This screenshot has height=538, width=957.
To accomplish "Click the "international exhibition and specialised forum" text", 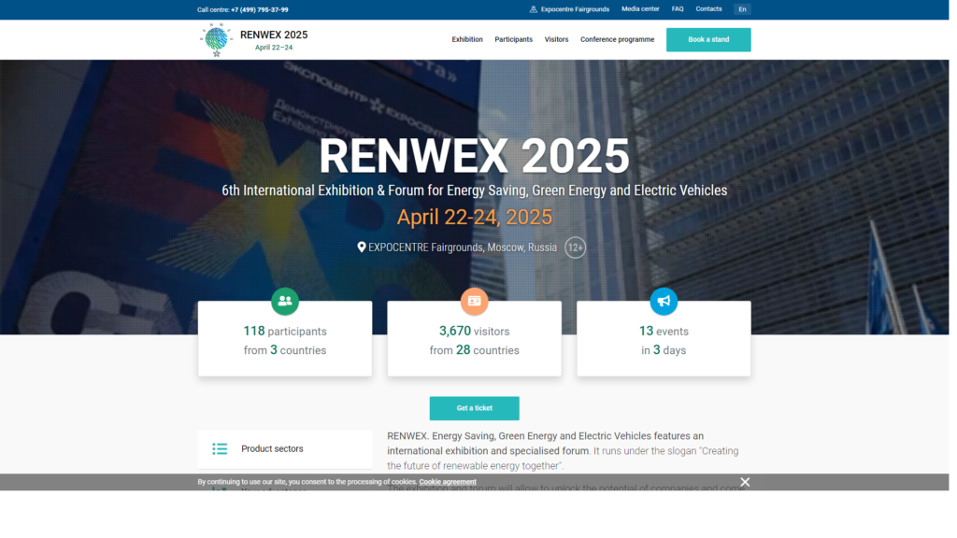I will pyautogui.click(x=488, y=451).
